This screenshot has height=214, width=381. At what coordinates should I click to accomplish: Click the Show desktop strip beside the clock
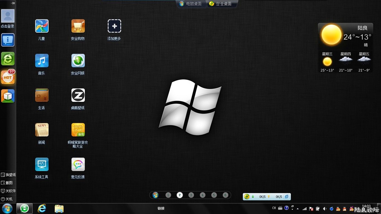pyautogui.click(x=379, y=208)
